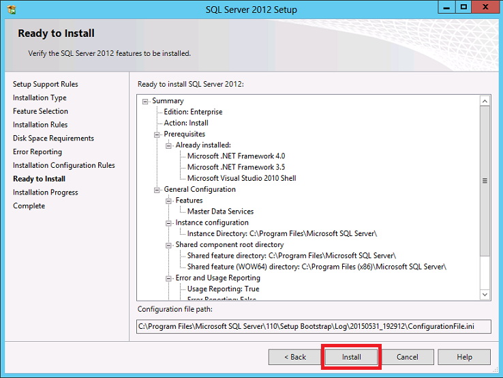Image resolution: width=503 pixels, height=378 pixels.
Task: Click the Instance configuration label
Action: 212,222
